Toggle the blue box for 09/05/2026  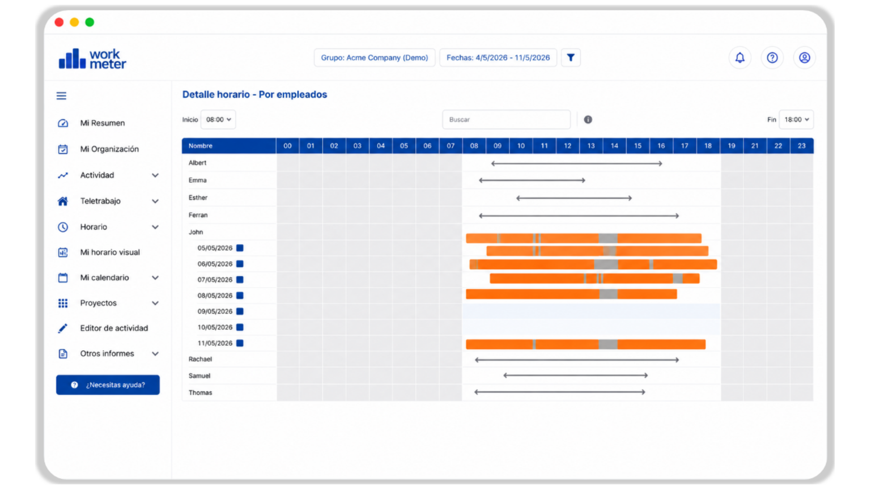(240, 311)
